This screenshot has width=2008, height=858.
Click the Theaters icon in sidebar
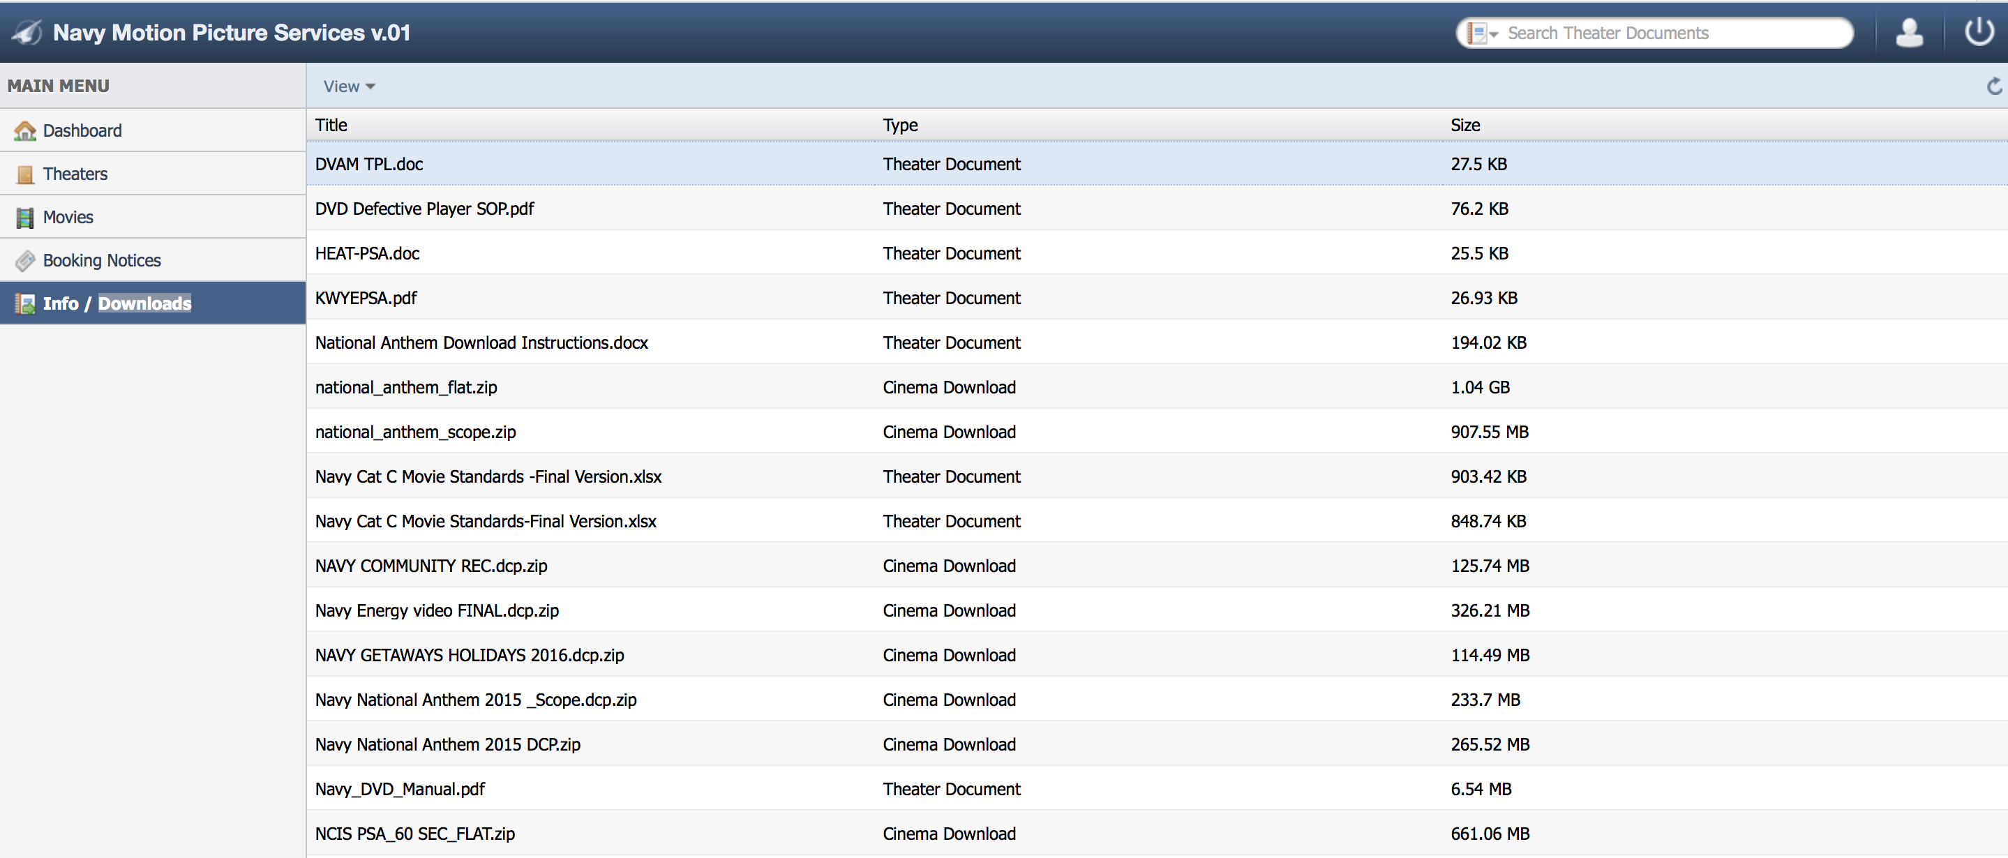coord(25,174)
